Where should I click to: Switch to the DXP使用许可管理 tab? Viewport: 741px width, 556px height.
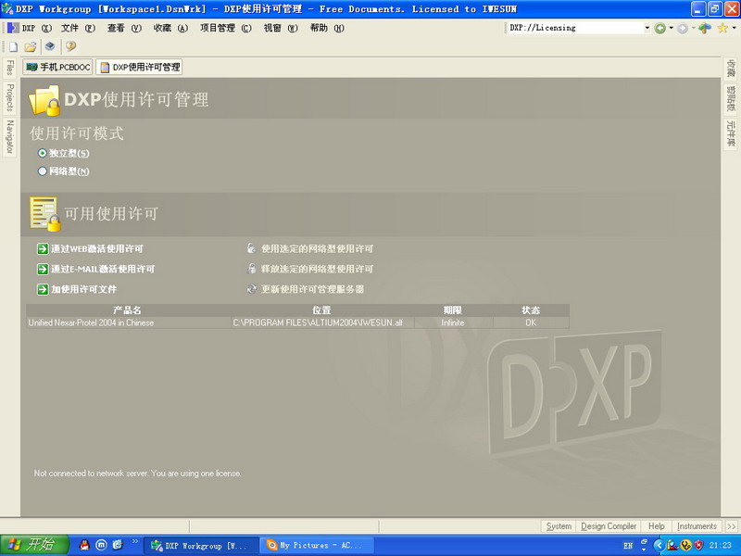pos(140,67)
